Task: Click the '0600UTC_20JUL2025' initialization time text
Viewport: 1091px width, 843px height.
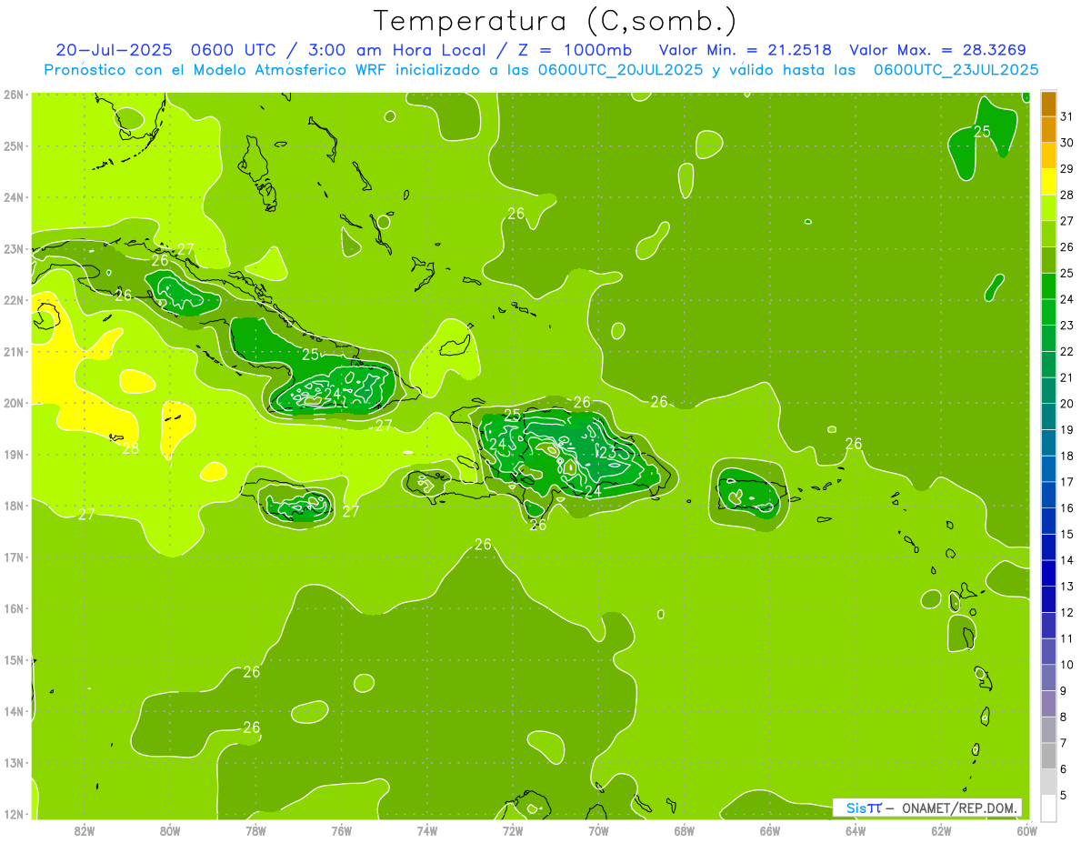Action: pyautogui.click(x=620, y=69)
